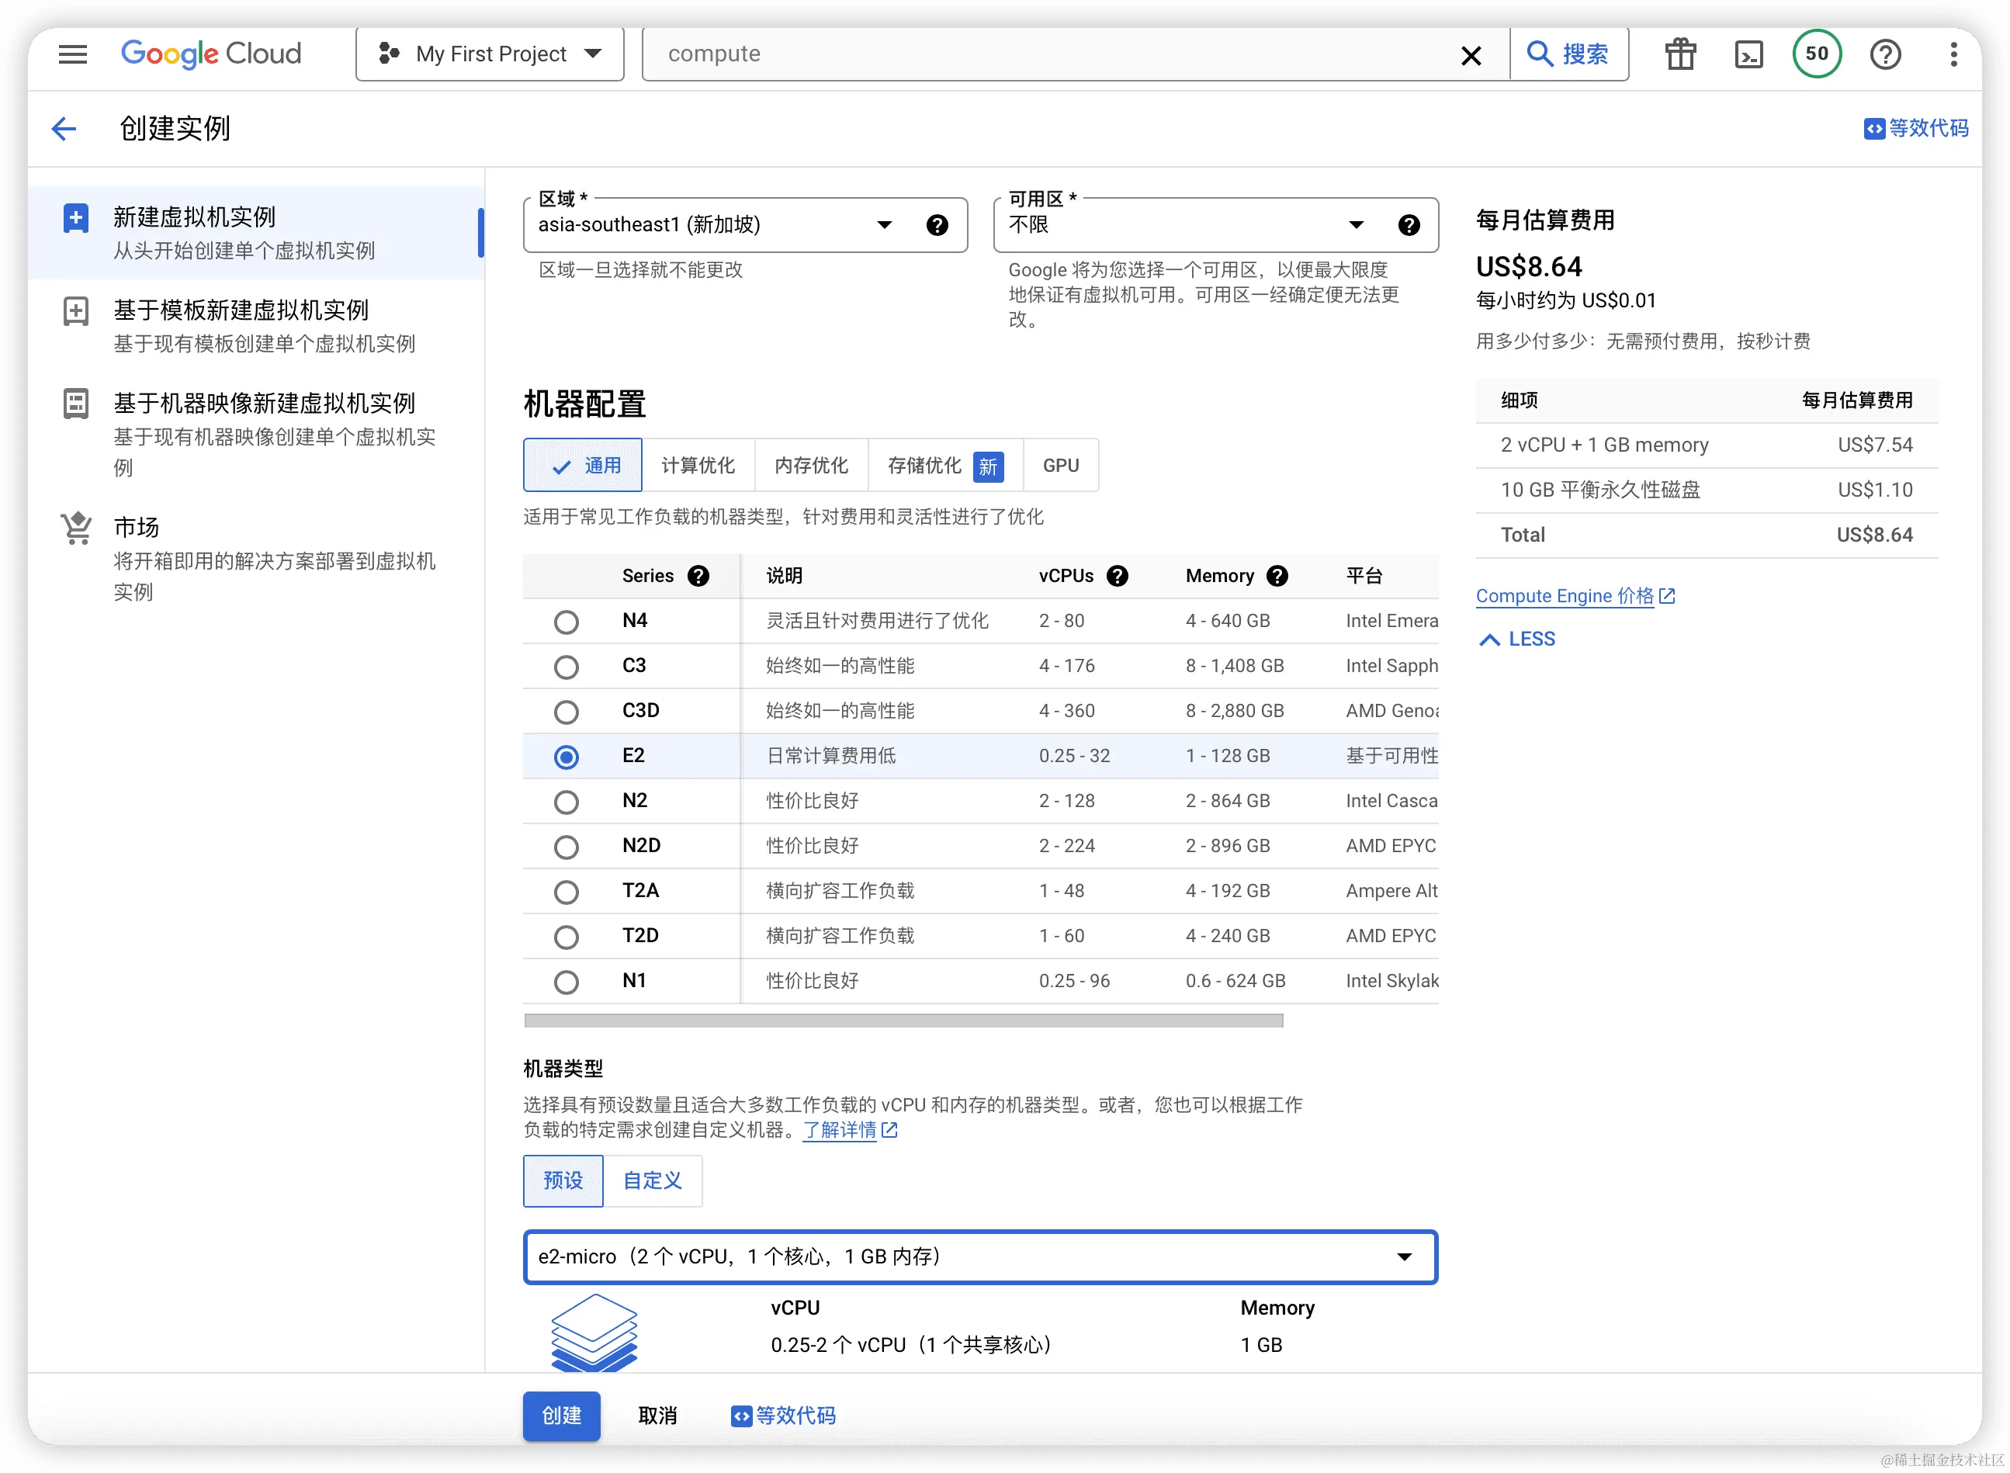Clear the compute search query

[x=1471, y=54]
